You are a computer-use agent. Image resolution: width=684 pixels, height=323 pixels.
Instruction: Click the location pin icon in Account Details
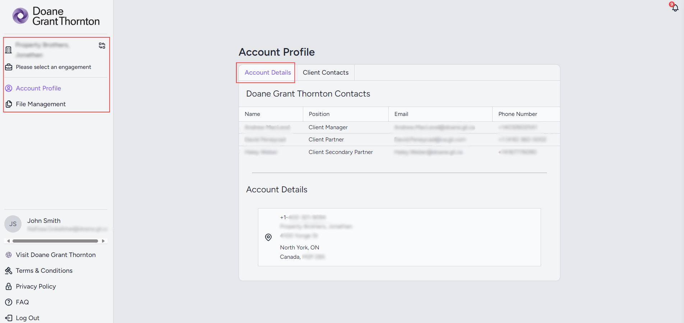point(268,237)
